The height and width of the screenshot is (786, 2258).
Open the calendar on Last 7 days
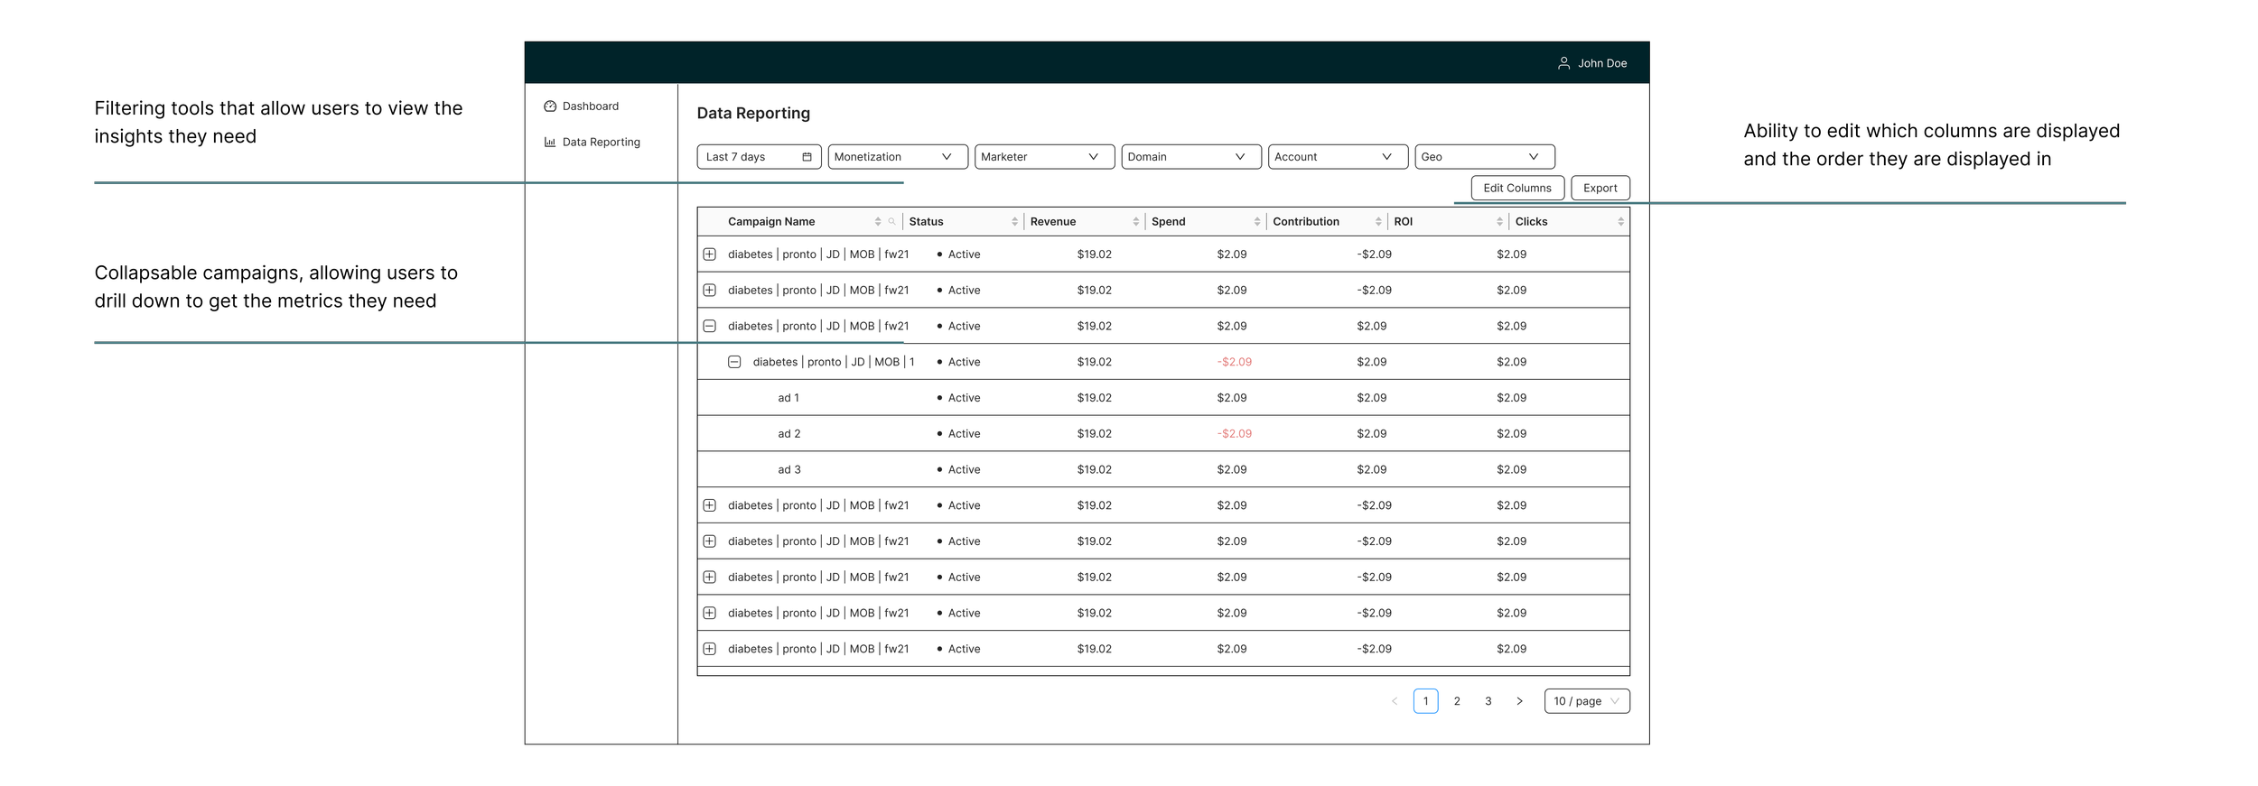coord(807,157)
